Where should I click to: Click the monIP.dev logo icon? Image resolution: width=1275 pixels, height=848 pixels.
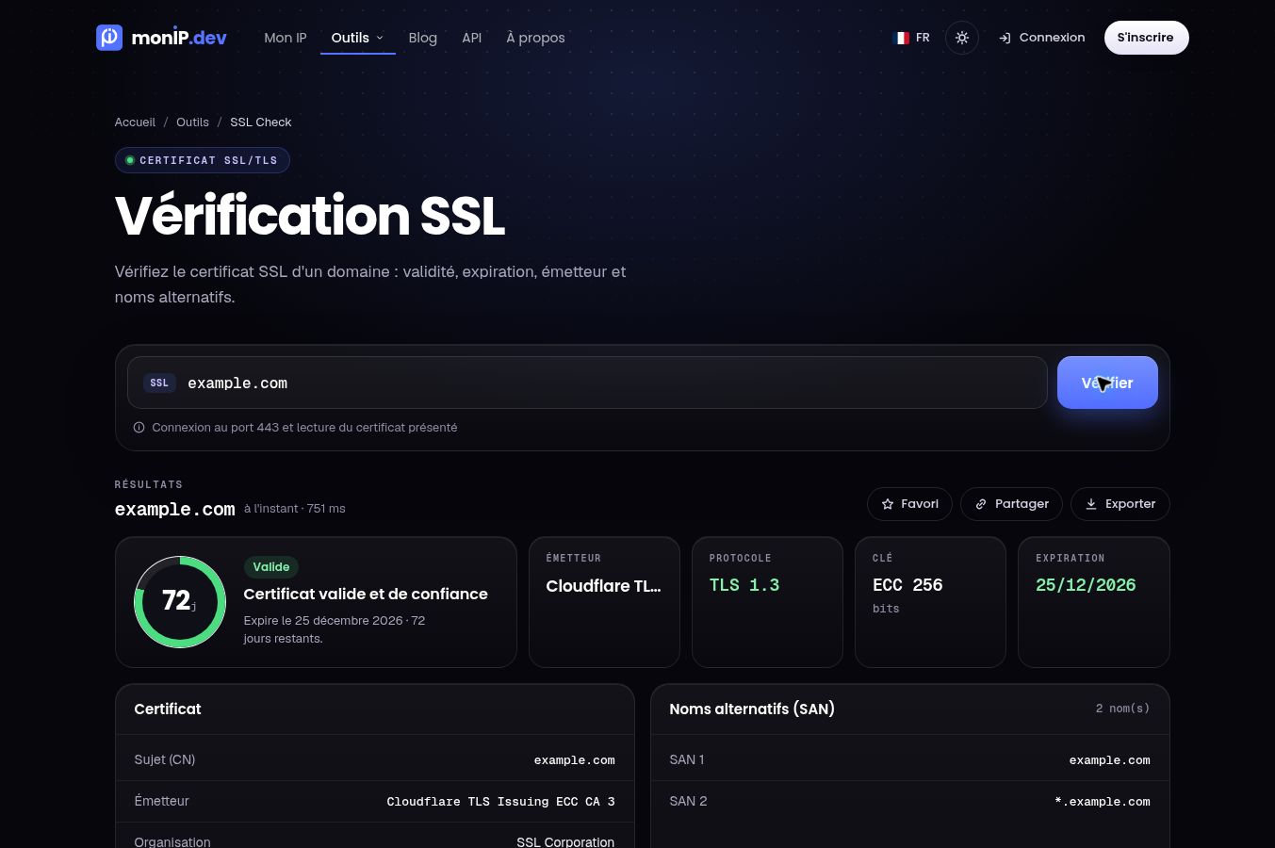pyautogui.click(x=109, y=38)
